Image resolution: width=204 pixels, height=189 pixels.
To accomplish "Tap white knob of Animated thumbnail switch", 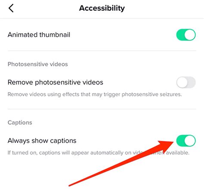I will point(190,35).
